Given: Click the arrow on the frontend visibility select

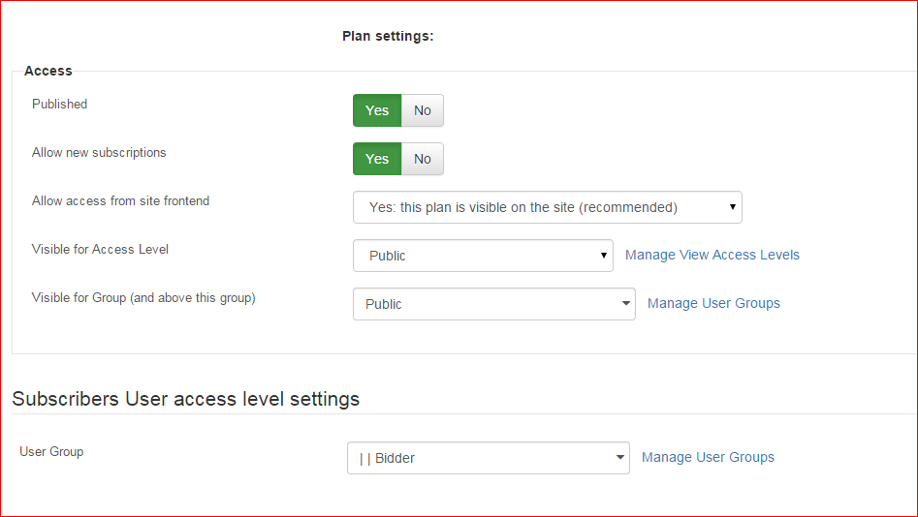Looking at the screenshot, I should pyautogui.click(x=732, y=207).
